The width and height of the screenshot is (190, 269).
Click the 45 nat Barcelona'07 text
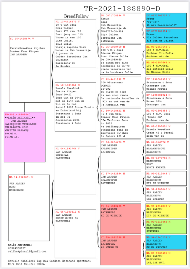(161, 25)
